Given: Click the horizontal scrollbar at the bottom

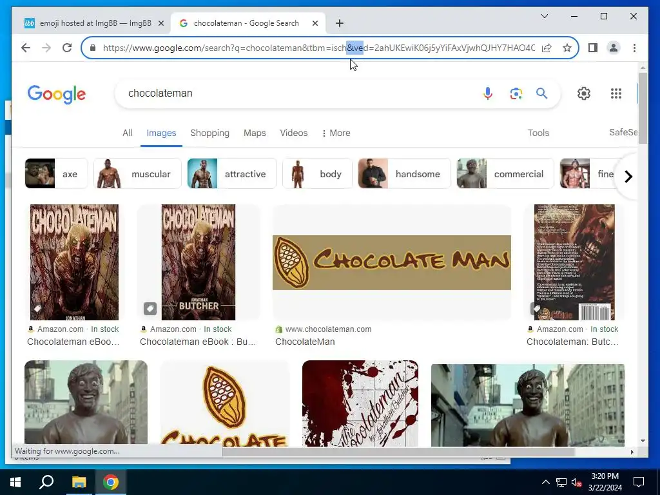Looking at the screenshot, I should 398,452.
